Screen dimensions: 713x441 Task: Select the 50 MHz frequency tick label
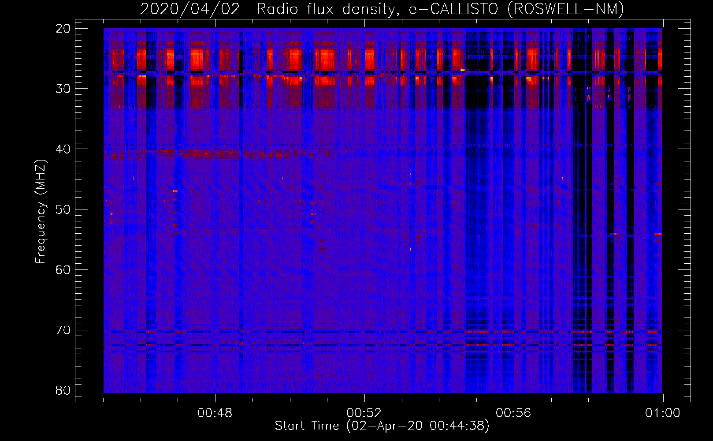point(63,209)
